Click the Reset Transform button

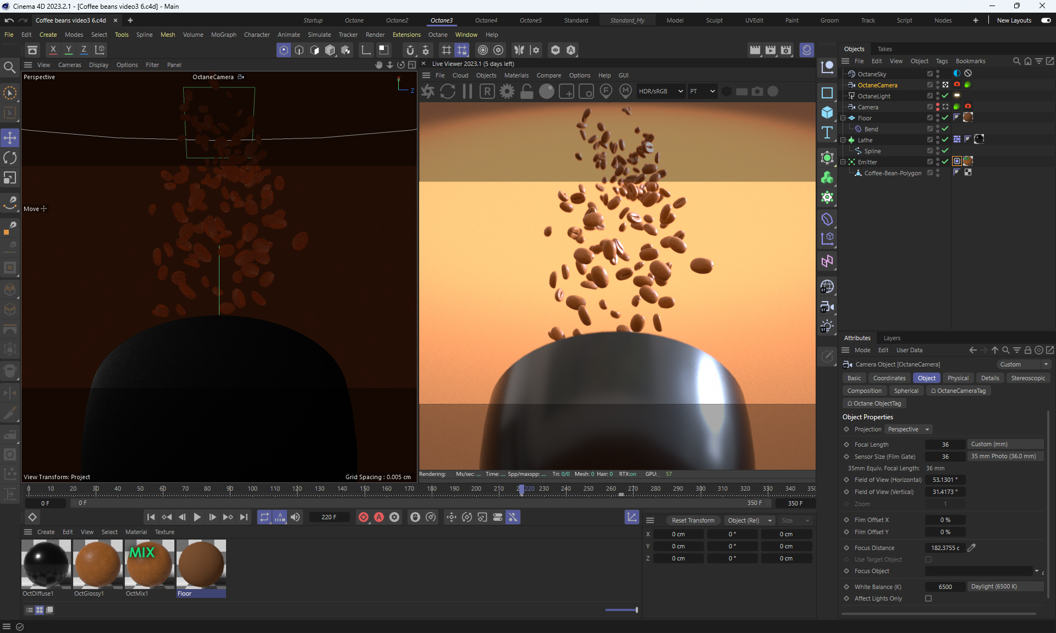(x=692, y=520)
